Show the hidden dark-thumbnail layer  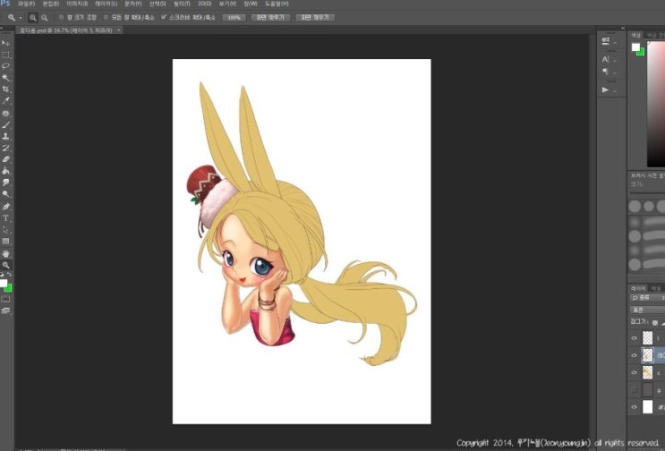tap(634, 390)
